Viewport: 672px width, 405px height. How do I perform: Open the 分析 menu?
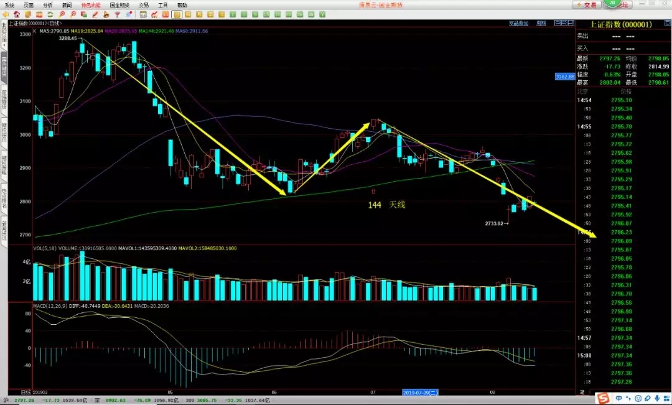tap(48, 5)
